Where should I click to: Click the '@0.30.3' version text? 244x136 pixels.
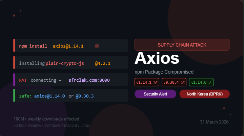pos(85,96)
